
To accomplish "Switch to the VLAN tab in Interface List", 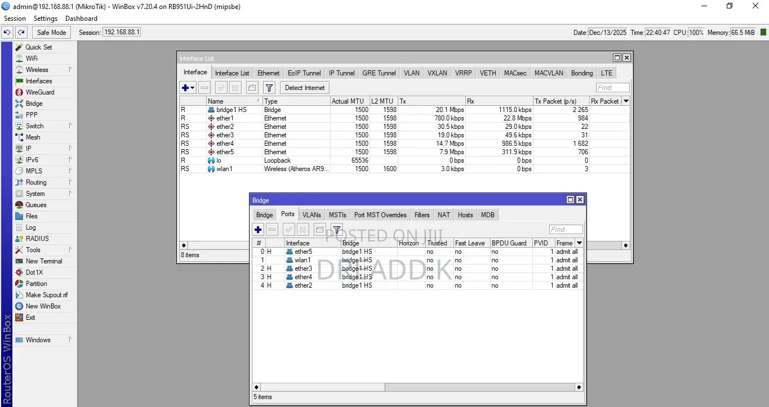I will point(411,73).
